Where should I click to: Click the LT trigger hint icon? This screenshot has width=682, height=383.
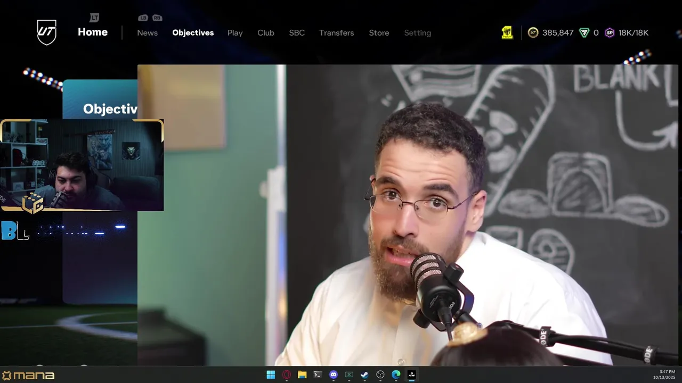(x=95, y=18)
